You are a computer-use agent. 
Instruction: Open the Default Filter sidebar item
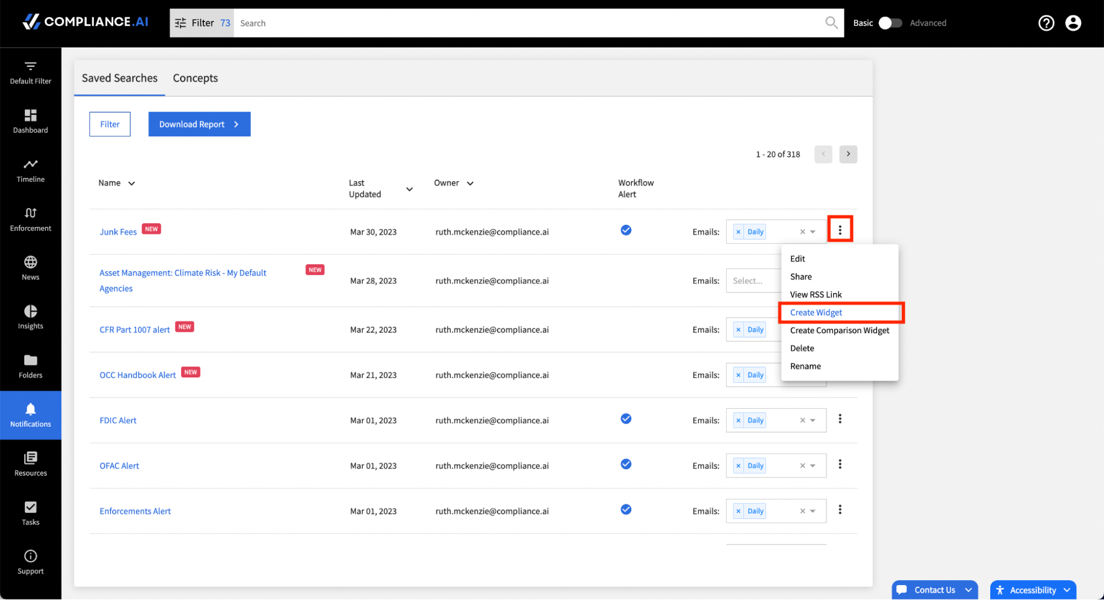30,72
